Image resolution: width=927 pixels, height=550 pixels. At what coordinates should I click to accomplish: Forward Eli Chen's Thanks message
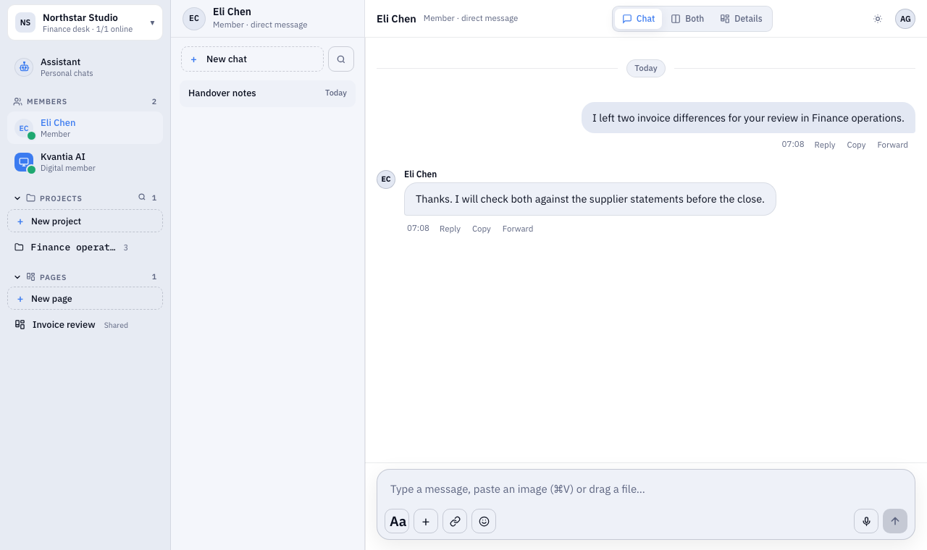pos(518,229)
